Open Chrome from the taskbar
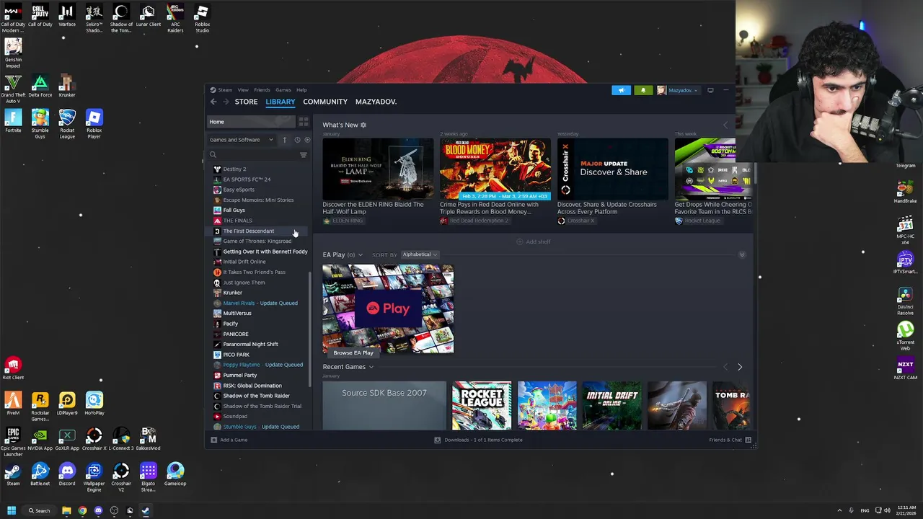The image size is (923, 519). point(82,510)
